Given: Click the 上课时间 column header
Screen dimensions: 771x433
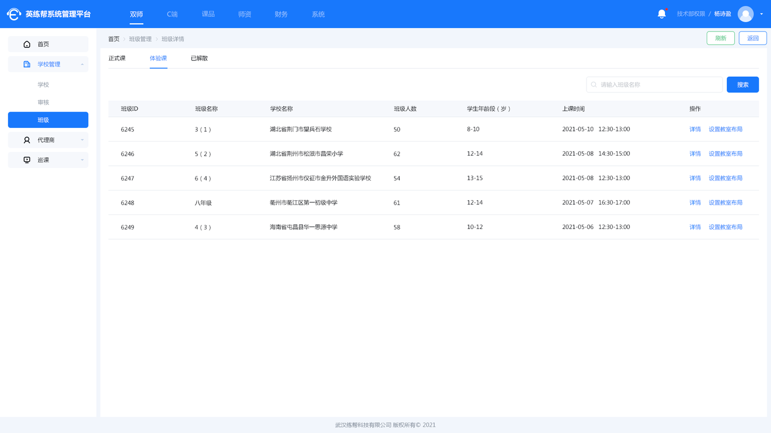Looking at the screenshot, I should (573, 109).
